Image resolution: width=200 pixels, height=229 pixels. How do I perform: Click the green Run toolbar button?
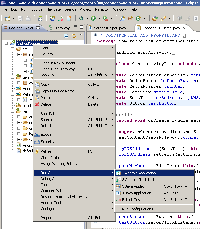(x=93, y=18)
